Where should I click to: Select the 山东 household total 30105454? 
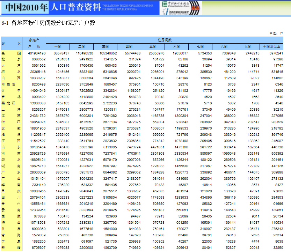[38, 147]
